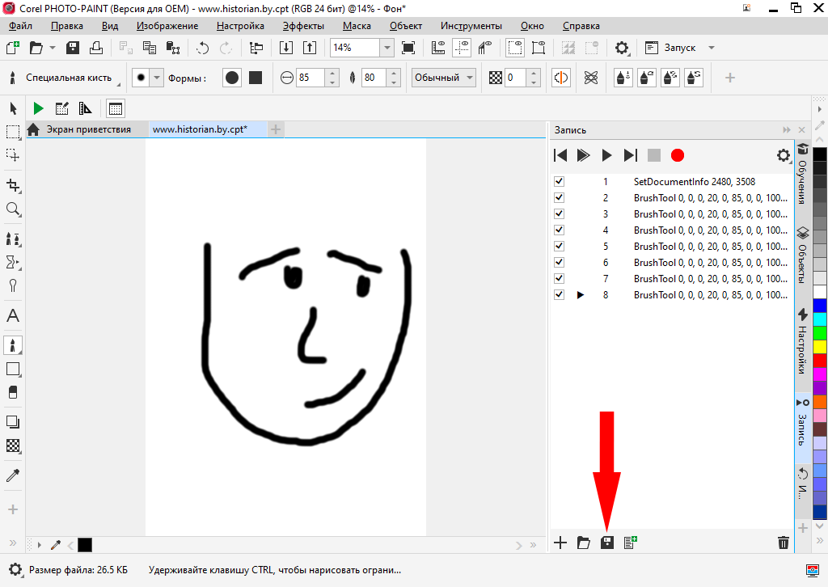Choose the Crop tool in toolbox
The image size is (828, 587).
(13, 184)
